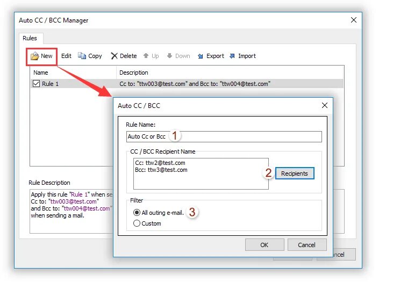Click 'when sending a mail.' description text
Screen dimensions: 393x282
58,215
